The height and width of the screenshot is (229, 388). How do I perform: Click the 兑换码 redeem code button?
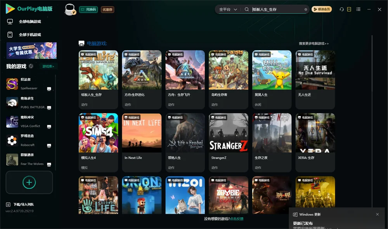[x=88, y=9]
